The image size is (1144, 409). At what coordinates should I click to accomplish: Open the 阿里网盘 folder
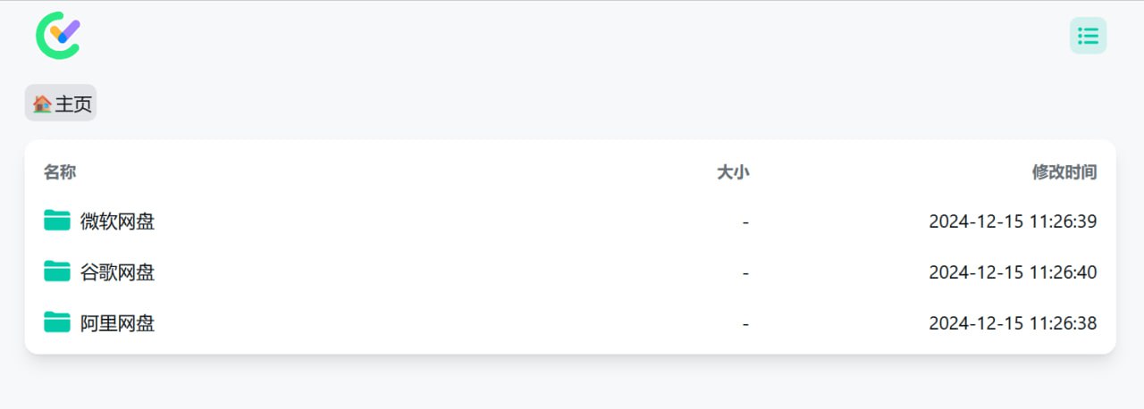click(x=117, y=322)
